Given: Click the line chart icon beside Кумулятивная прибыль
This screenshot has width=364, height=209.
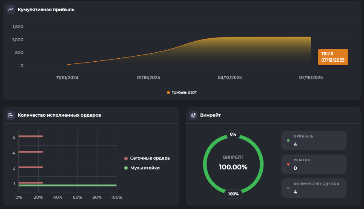Looking at the screenshot, I should tap(11, 9).
